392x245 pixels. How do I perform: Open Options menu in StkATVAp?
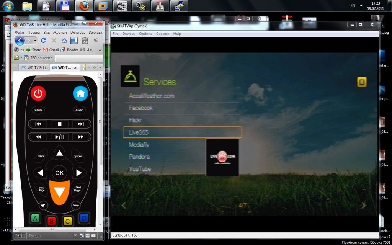point(145,34)
